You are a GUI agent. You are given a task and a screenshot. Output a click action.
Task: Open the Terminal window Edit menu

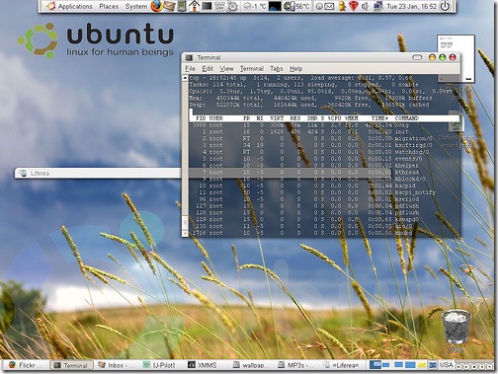click(x=207, y=69)
